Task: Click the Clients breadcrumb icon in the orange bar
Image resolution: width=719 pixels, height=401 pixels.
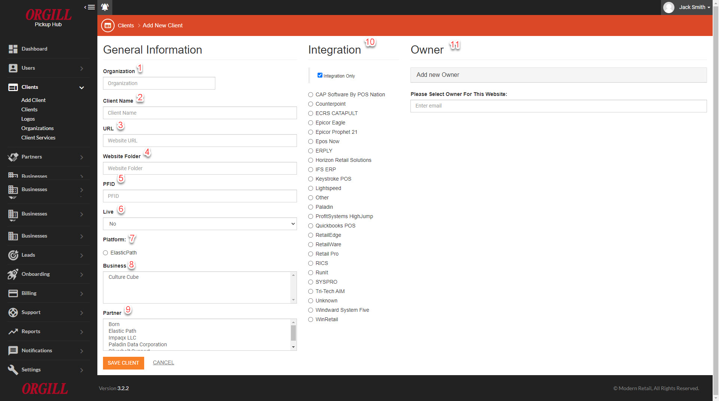Action: pos(108,25)
